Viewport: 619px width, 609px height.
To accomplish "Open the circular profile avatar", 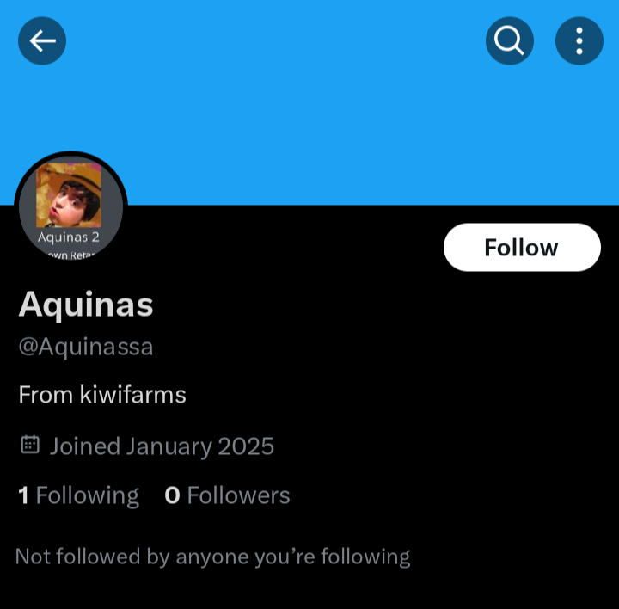I will [70, 208].
